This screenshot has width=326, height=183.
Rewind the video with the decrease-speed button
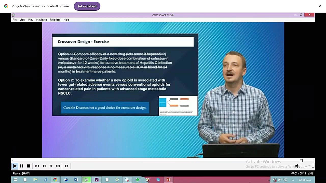tap(44, 166)
